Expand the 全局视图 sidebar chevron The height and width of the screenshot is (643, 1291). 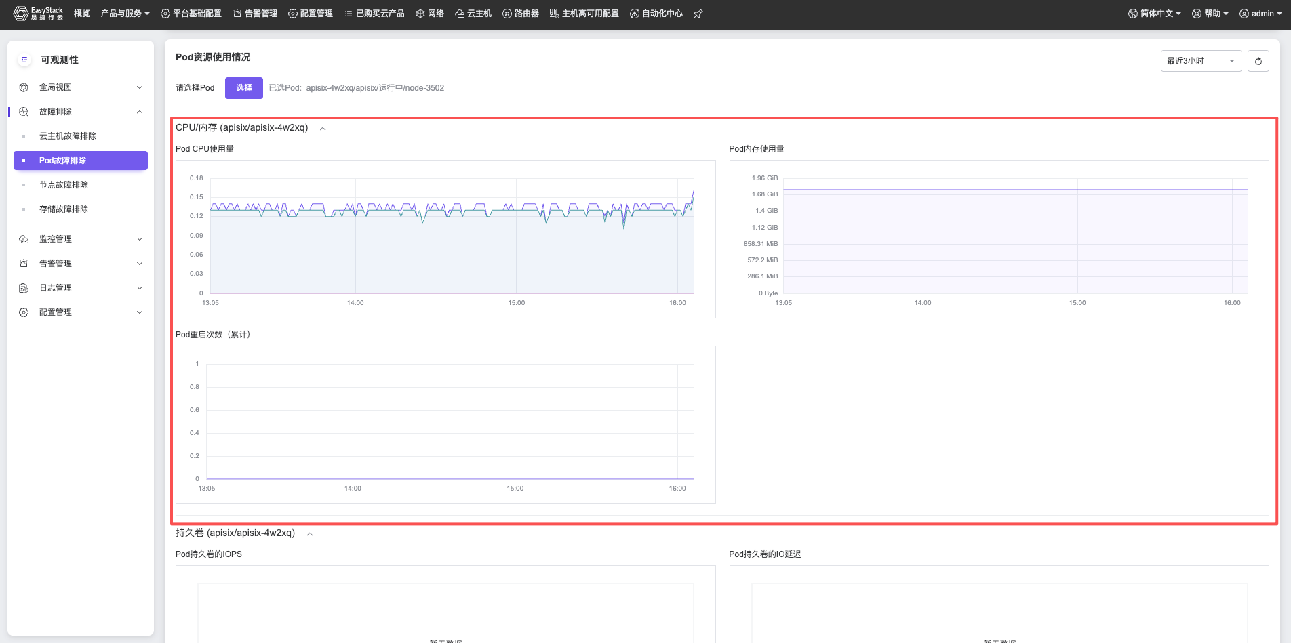tap(140, 87)
